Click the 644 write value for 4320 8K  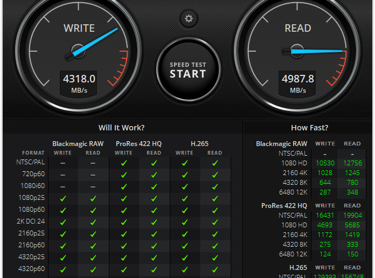[325, 183]
